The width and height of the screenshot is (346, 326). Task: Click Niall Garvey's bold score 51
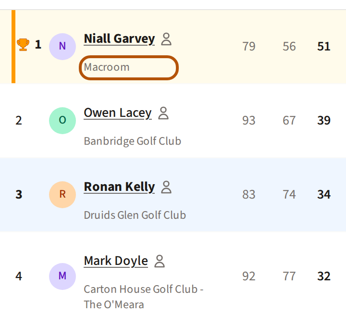(x=324, y=47)
